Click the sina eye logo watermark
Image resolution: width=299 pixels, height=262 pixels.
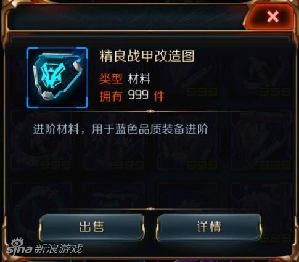[19, 246]
